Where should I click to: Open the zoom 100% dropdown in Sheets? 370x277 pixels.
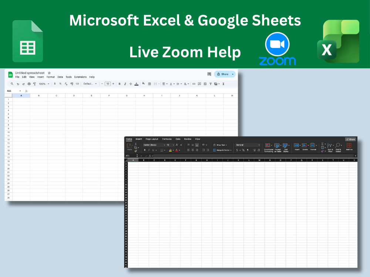coord(44,84)
